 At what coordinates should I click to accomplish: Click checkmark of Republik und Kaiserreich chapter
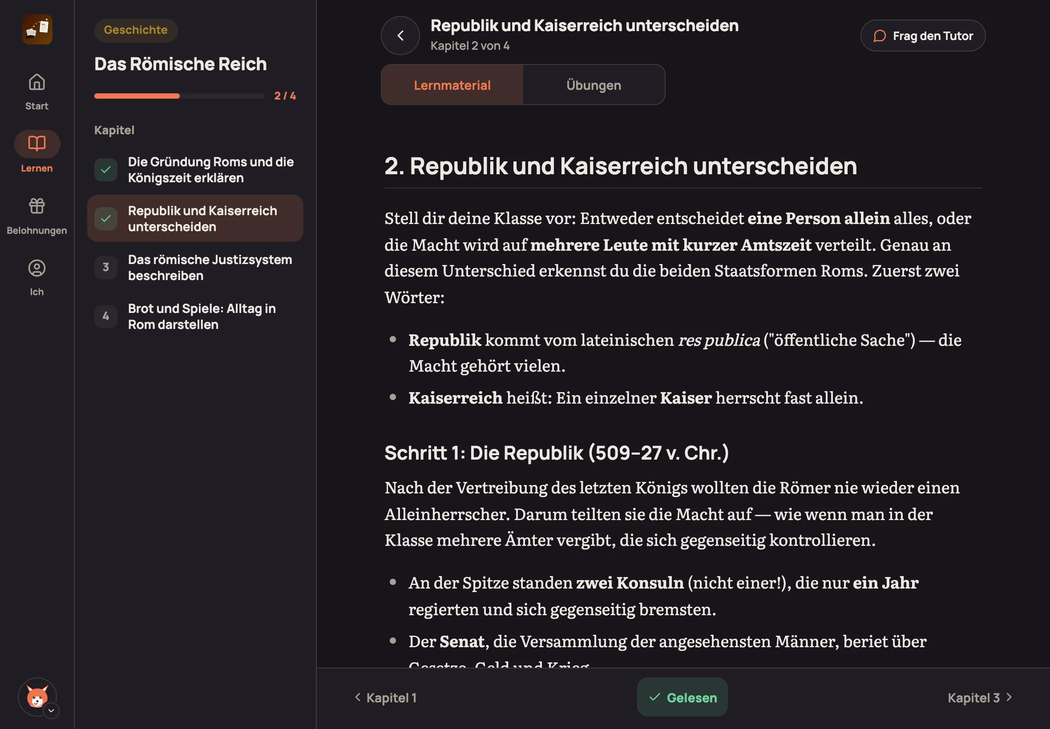tap(106, 219)
